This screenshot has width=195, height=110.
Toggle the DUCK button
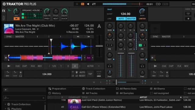coord(64,19)
